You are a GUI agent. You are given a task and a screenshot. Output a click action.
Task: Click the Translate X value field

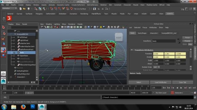click(158, 54)
